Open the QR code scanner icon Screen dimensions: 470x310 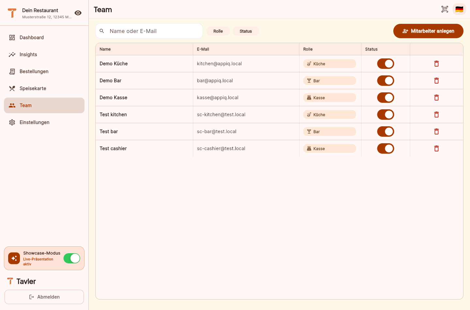coord(445,9)
